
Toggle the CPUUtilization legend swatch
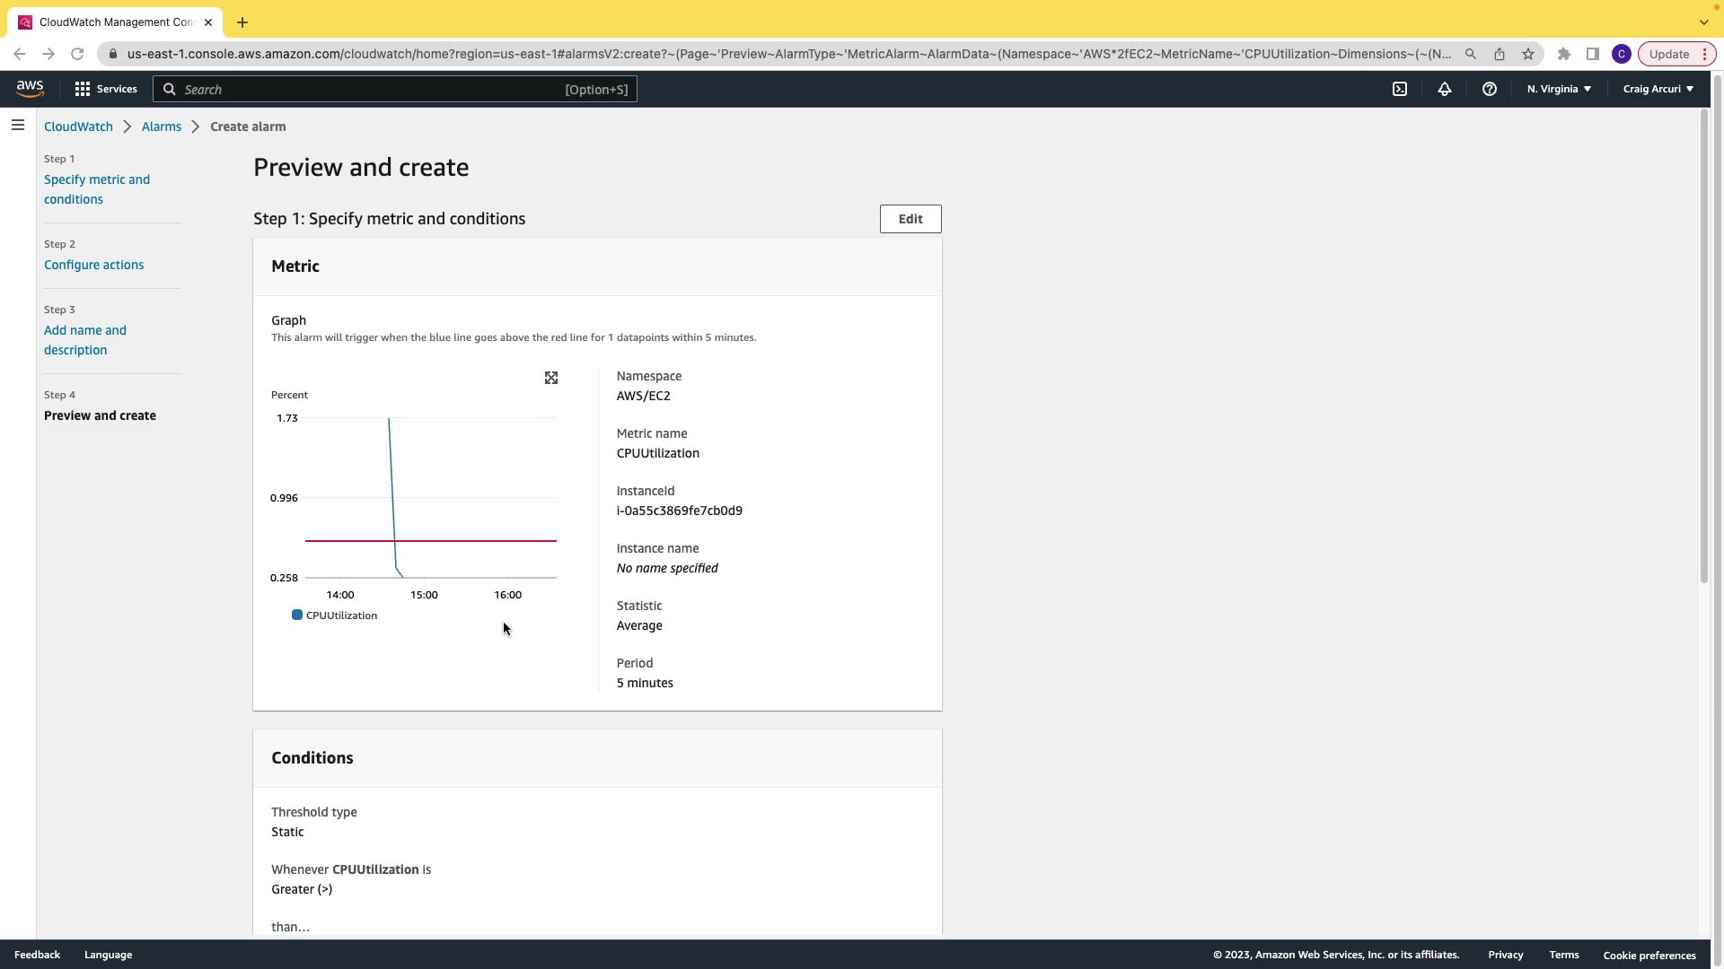(297, 615)
